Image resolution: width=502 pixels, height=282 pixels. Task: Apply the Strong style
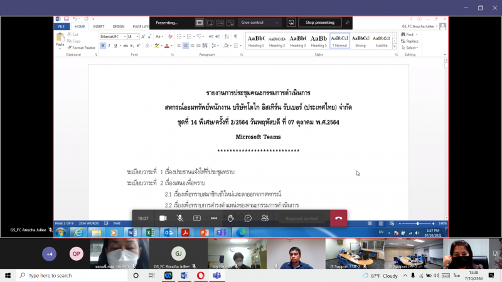point(360,41)
